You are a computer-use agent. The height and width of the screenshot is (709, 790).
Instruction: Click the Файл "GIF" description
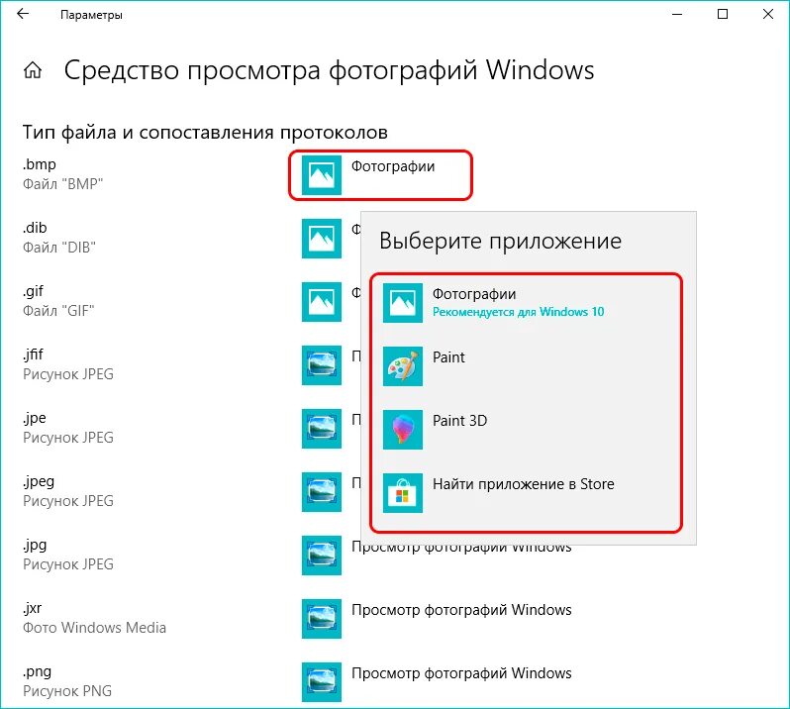[58, 311]
